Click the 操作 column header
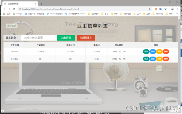182x114 pixels. 156,45
